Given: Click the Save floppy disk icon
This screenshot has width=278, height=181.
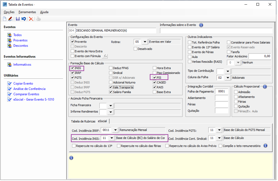Looking at the screenshot, I should point(18,19).
